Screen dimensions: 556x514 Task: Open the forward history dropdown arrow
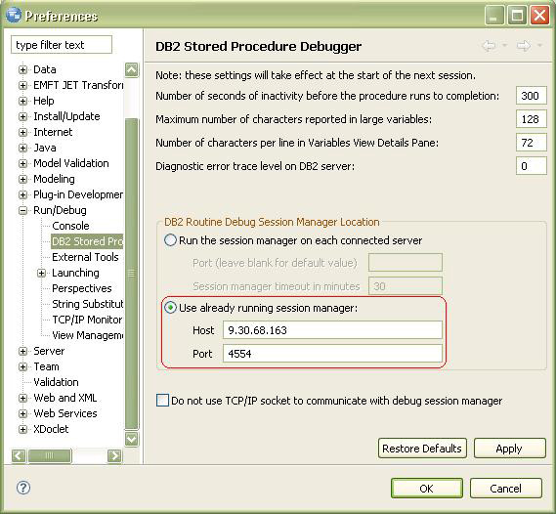[x=539, y=45]
